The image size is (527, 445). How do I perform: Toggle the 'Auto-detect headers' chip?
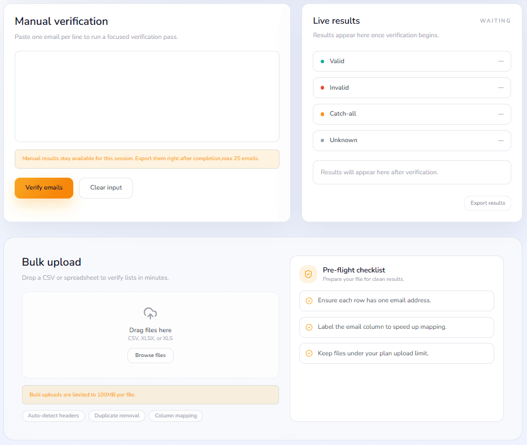53,416
